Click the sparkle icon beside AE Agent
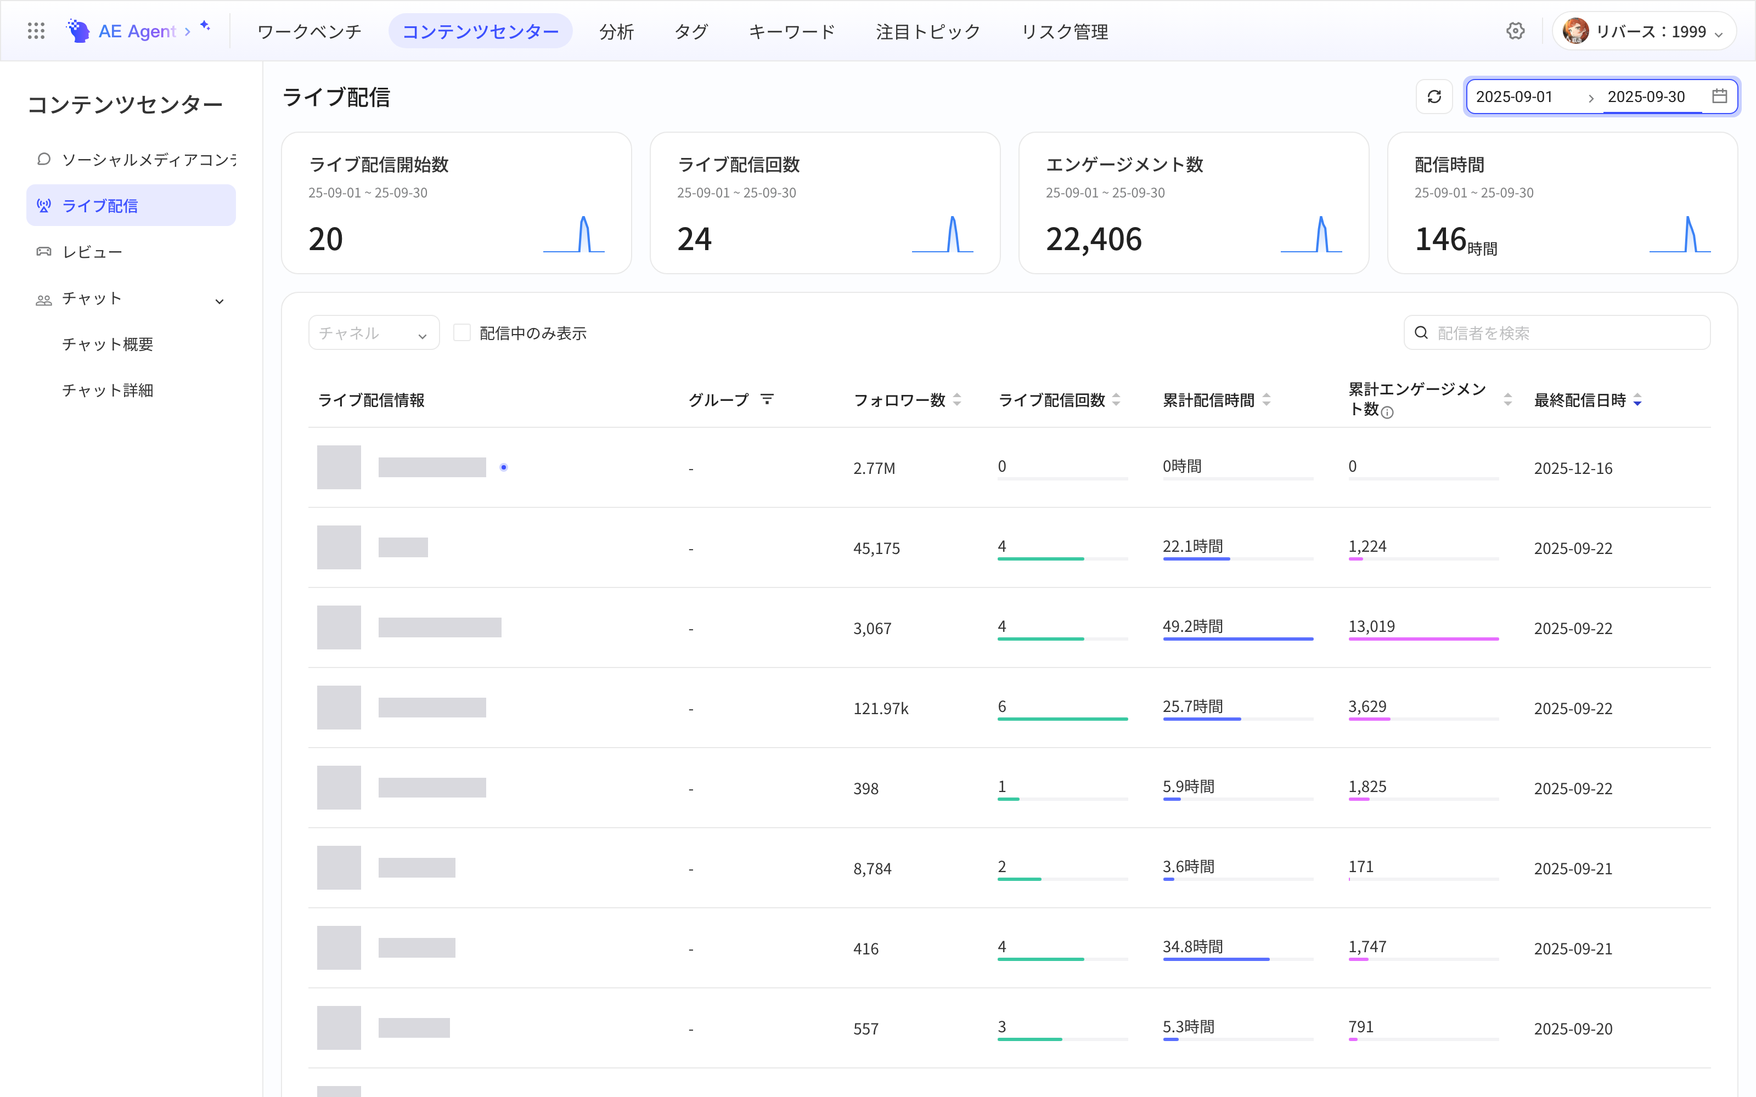The height and width of the screenshot is (1097, 1756). (x=205, y=26)
